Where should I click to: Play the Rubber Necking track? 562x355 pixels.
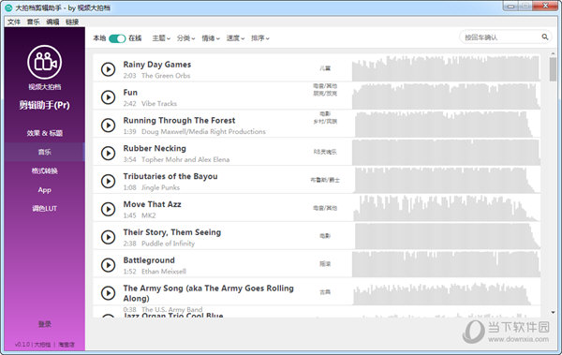pos(108,153)
